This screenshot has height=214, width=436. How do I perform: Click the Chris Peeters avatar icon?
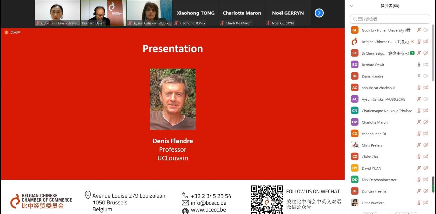[355, 145]
